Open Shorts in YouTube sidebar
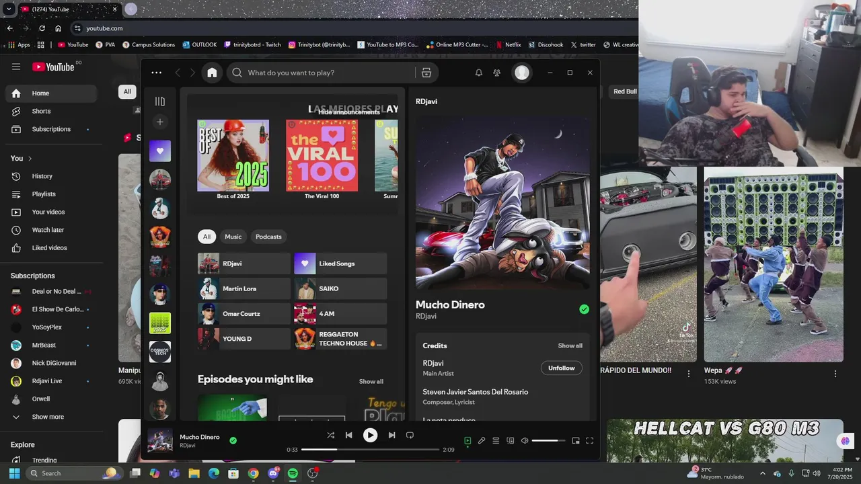This screenshot has width=861, height=484. pos(51,111)
